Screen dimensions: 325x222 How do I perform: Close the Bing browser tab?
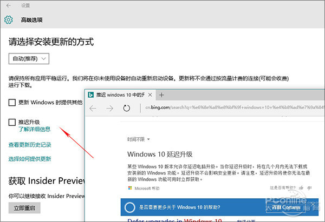pos(150,95)
